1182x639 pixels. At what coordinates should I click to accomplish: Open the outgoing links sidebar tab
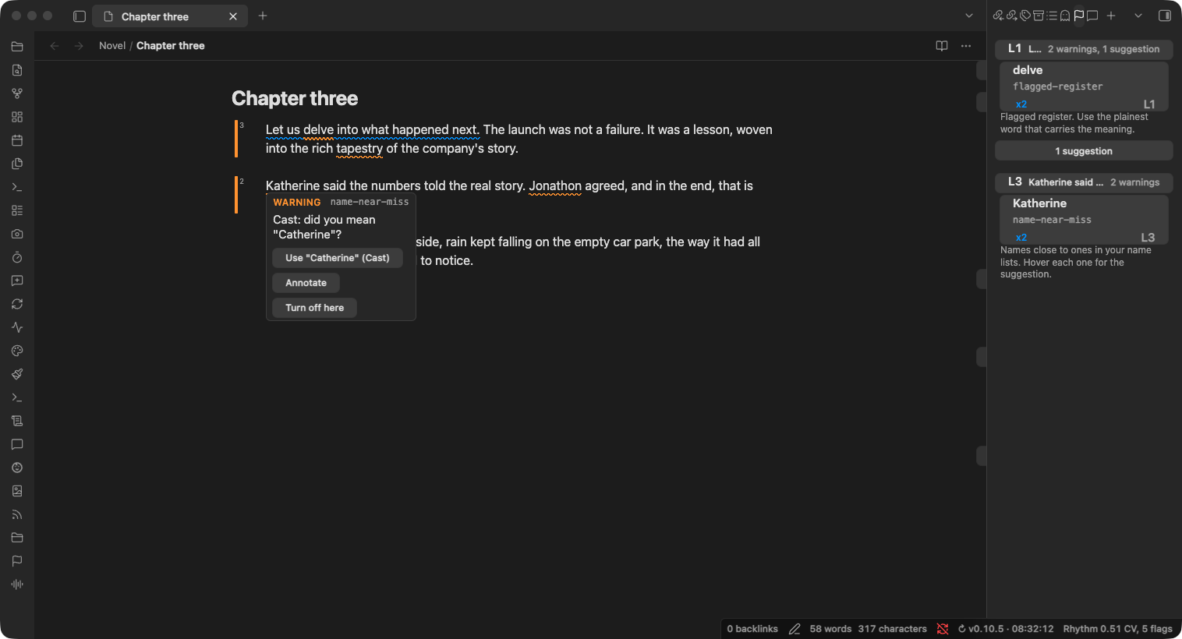(1011, 16)
